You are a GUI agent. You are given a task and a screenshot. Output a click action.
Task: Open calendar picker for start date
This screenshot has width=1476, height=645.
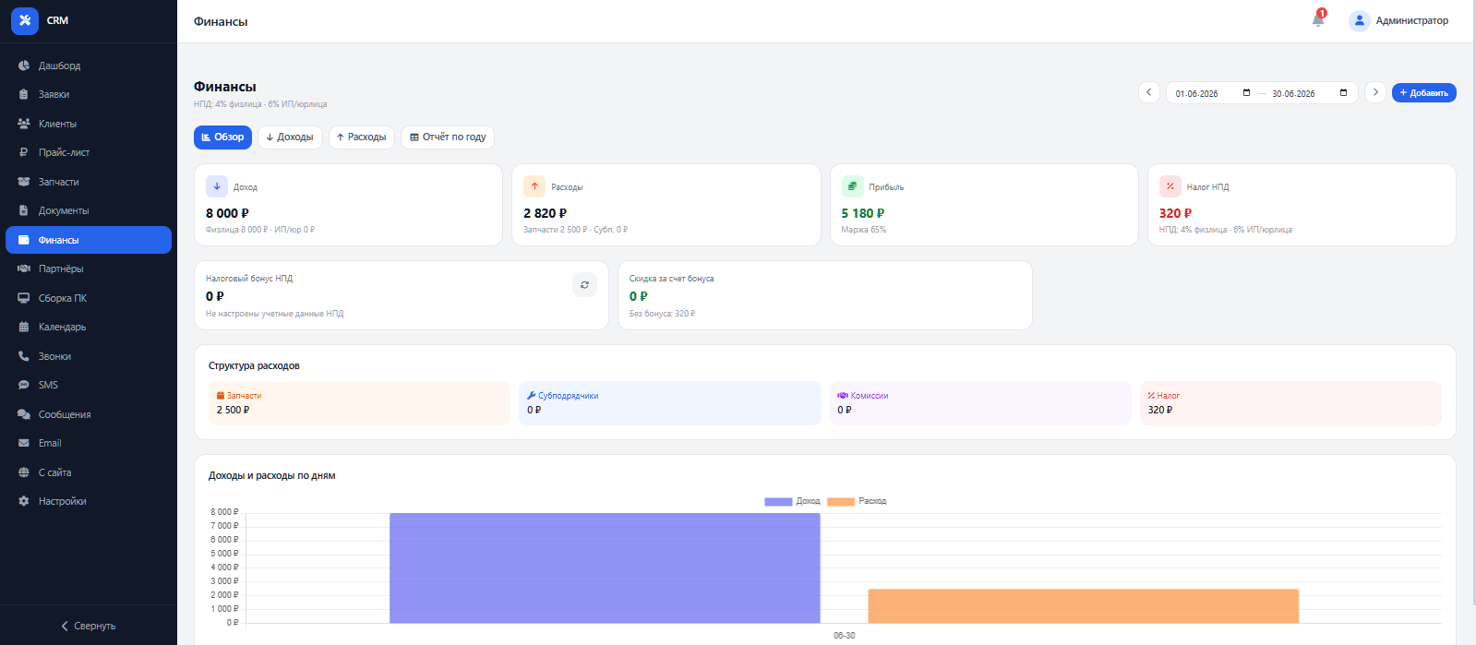(x=1246, y=93)
